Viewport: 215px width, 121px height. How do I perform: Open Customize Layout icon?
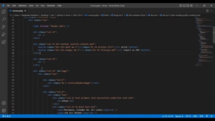tap(191, 6)
